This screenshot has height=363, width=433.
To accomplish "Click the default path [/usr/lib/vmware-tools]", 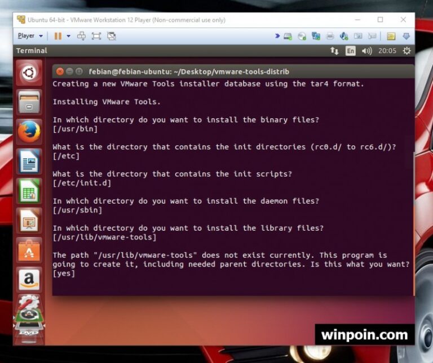I will (x=105, y=237).
